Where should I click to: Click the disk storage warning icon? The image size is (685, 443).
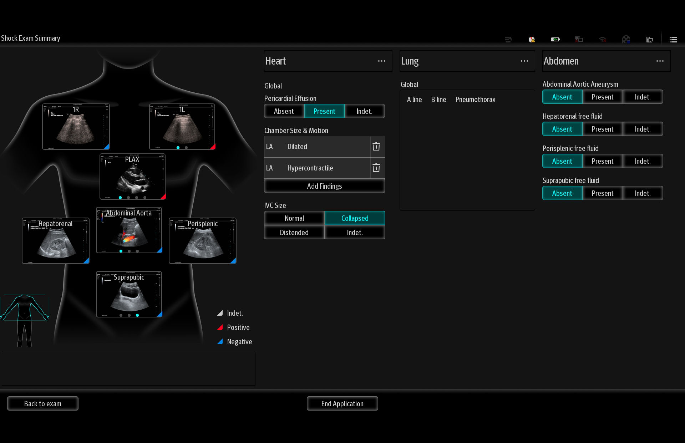coord(532,40)
